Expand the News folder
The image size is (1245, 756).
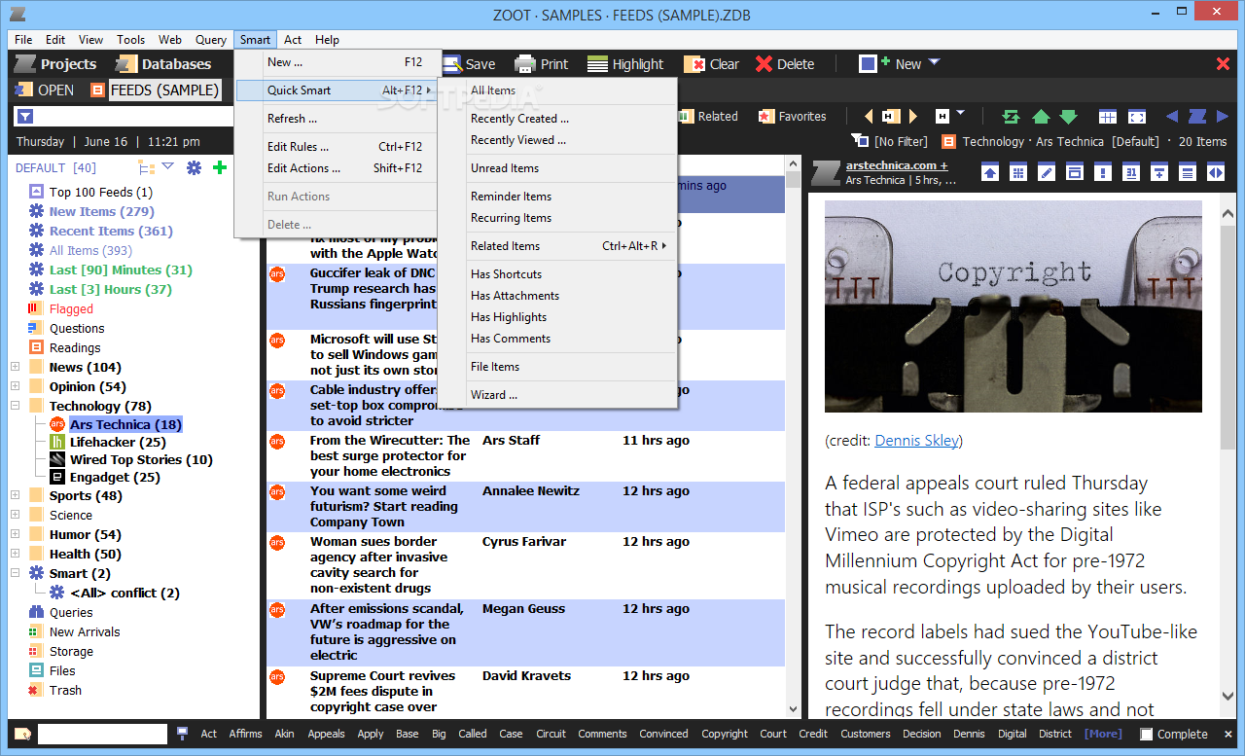pos(15,367)
